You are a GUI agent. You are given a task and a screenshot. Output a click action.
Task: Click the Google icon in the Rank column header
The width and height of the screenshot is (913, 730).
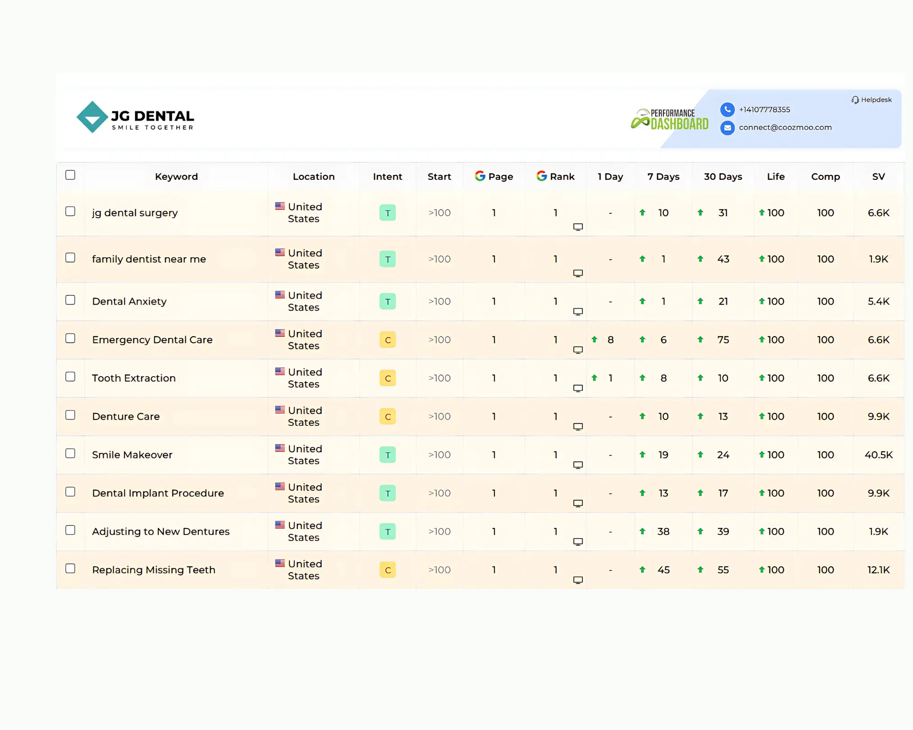541,176
